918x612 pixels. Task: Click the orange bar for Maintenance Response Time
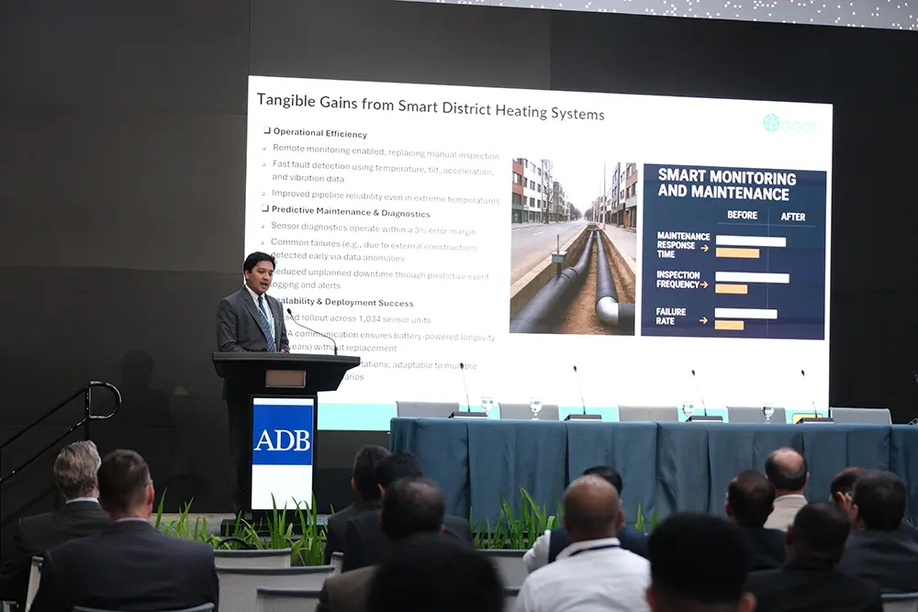(738, 252)
